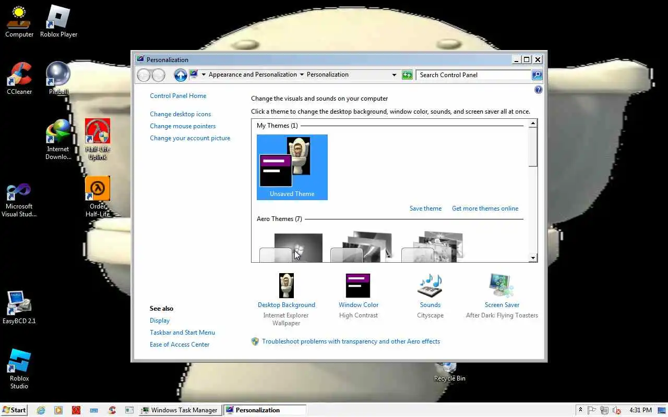Click Change your account picture link
This screenshot has height=417, width=668.
[190, 138]
